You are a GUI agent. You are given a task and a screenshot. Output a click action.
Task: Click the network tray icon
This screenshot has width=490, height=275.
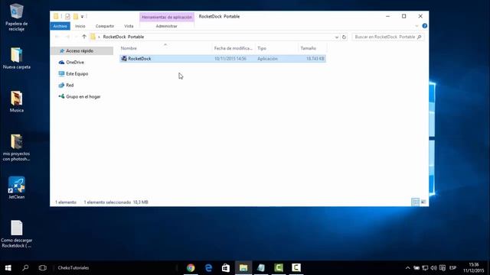(425, 268)
